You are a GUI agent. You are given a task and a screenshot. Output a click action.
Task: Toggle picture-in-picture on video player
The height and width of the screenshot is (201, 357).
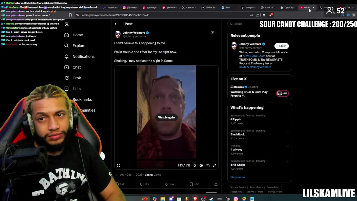point(208,166)
